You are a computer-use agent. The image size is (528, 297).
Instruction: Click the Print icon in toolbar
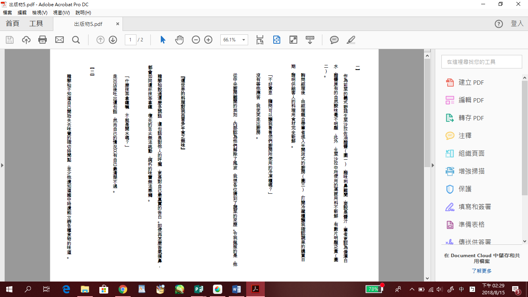43,40
